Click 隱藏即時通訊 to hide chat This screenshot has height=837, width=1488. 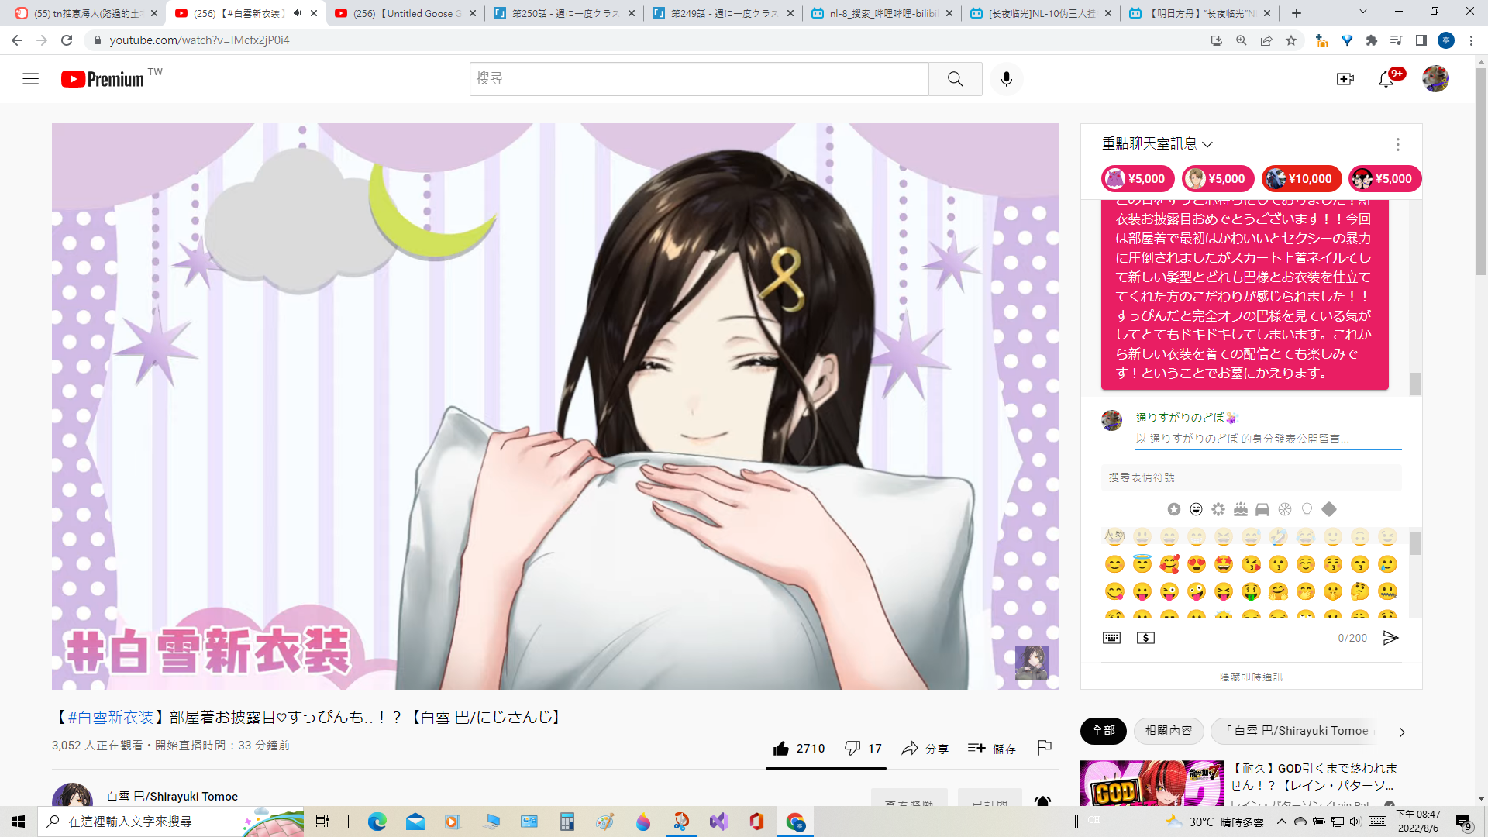(1251, 677)
